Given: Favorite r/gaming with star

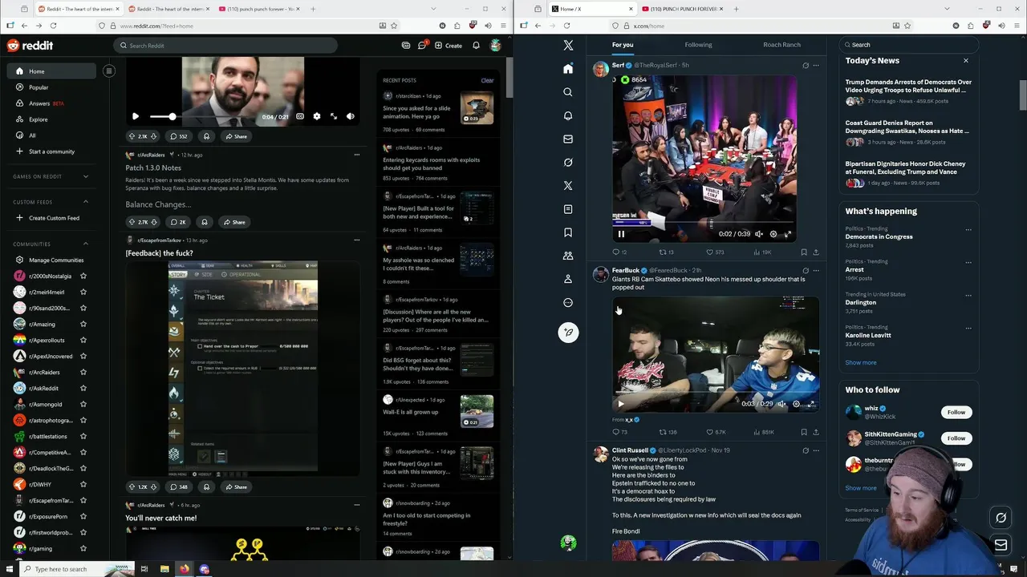Looking at the screenshot, I should tap(83, 549).
